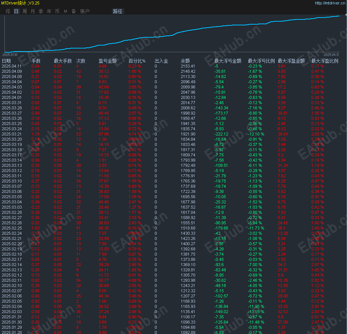347x334 pixels.
Task: Select the date cell 2025.02.03
Action: pos(12,312)
